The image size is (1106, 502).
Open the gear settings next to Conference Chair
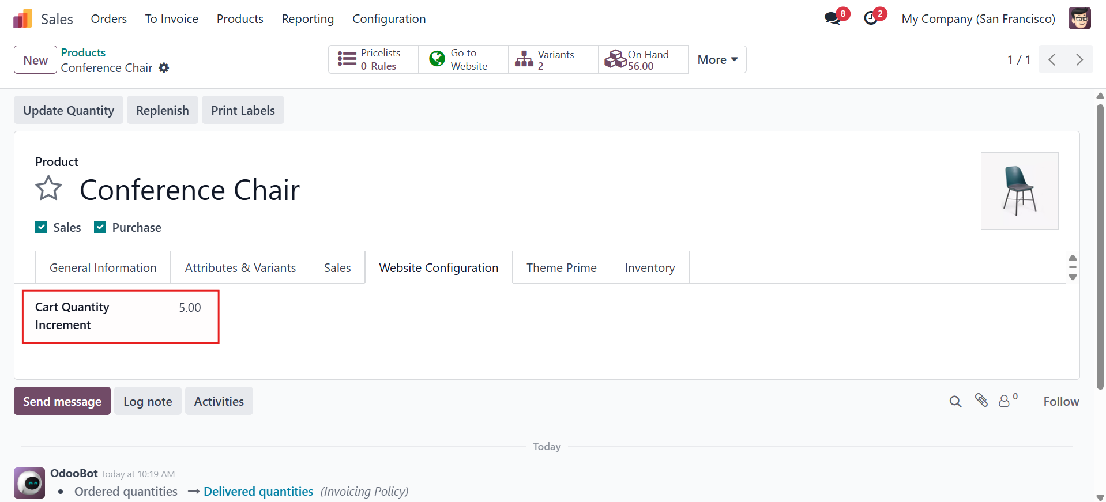164,68
